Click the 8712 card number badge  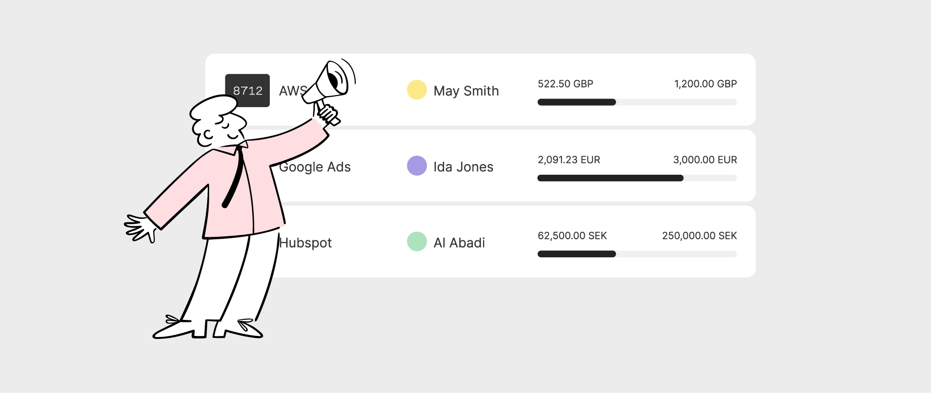[x=247, y=91]
